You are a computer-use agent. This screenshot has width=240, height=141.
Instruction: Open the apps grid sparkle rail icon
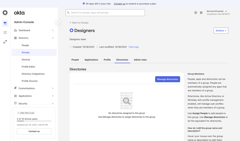5,33
